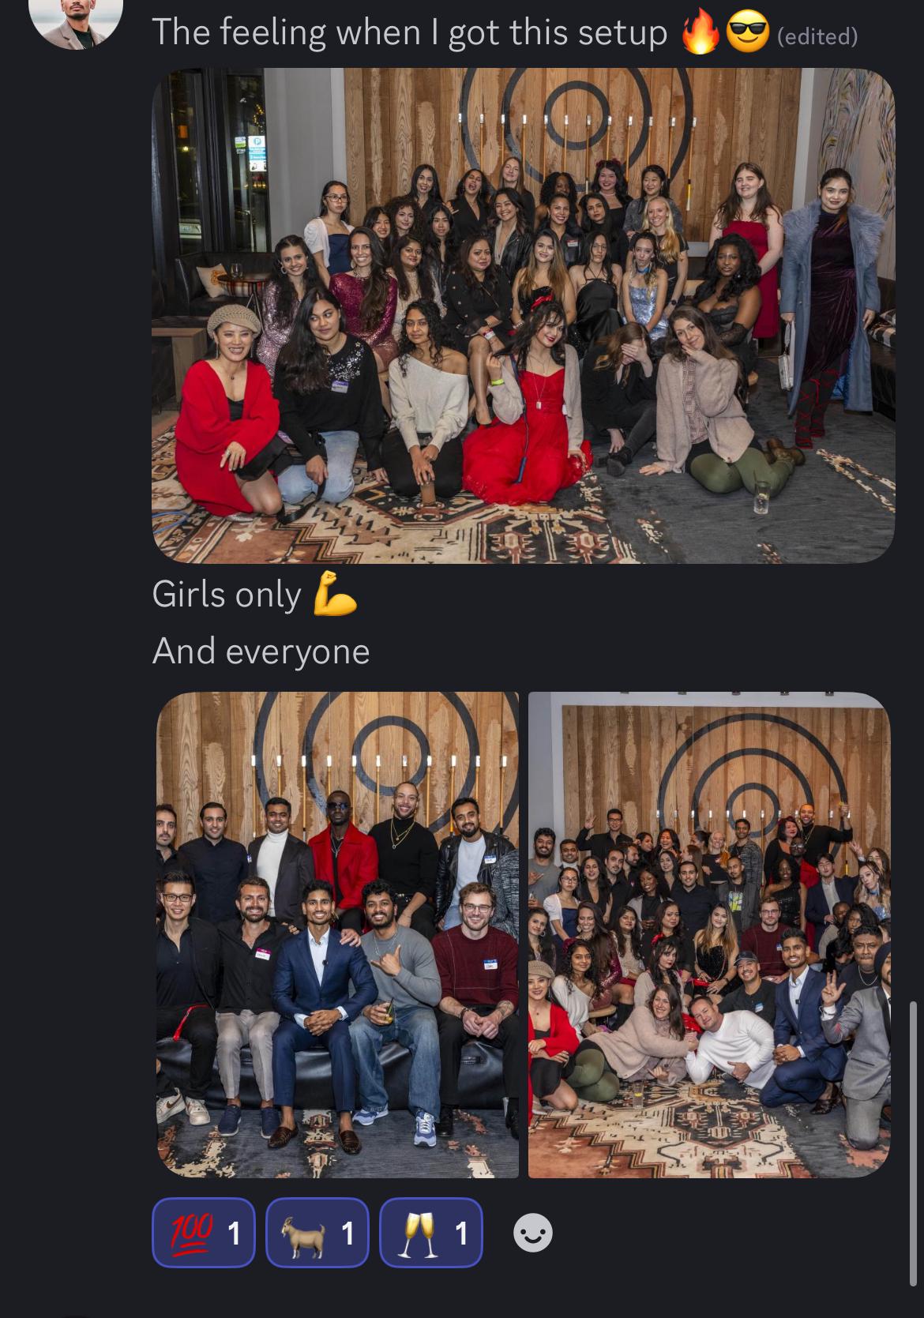This screenshot has height=1318, width=924.
Task: Open the men's group photo on the couch
Action: click(x=338, y=935)
